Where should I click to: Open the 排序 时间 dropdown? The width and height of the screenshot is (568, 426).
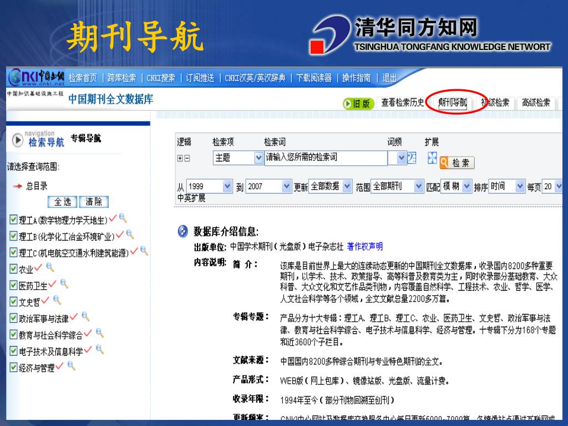(506, 186)
